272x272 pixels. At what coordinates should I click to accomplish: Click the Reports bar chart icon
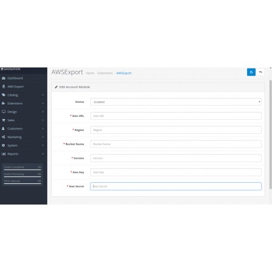(3, 154)
